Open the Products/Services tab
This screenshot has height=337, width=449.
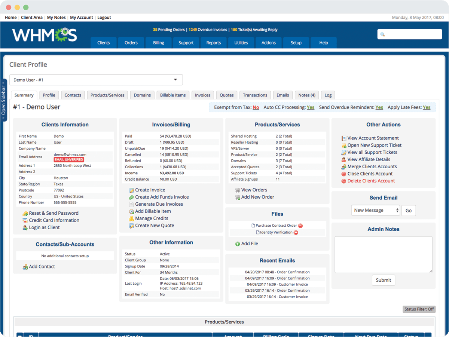[x=108, y=95]
